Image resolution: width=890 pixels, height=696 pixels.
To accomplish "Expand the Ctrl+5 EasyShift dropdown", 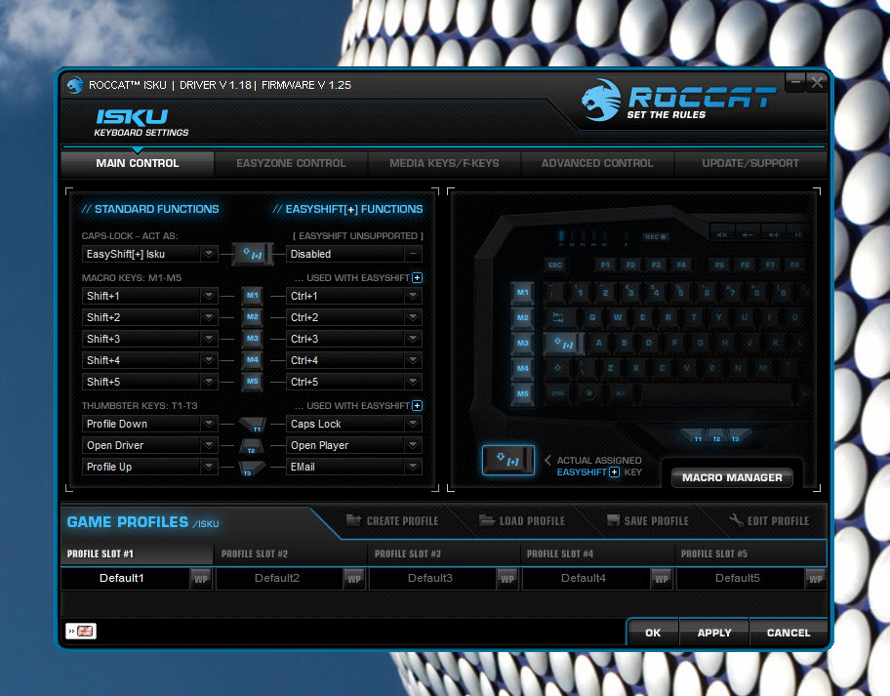I will [354, 382].
